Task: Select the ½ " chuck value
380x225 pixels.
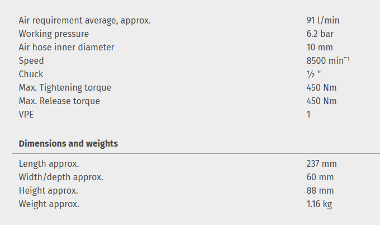Action: point(313,74)
